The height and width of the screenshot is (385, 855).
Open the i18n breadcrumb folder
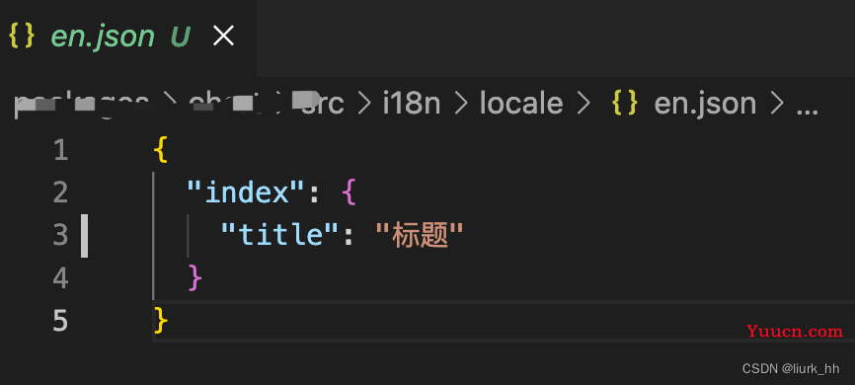pyautogui.click(x=412, y=104)
